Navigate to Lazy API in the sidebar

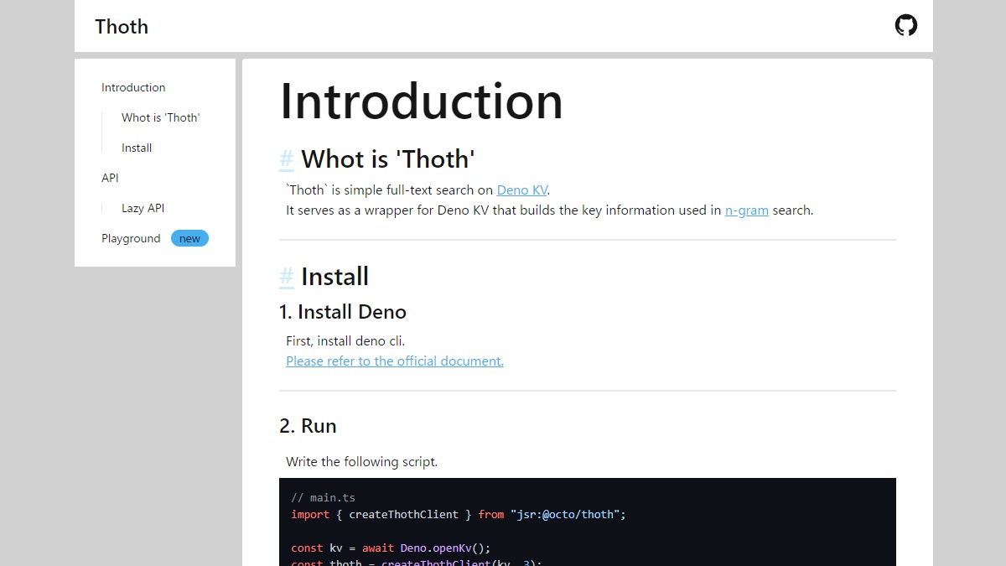(x=143, y=208)
